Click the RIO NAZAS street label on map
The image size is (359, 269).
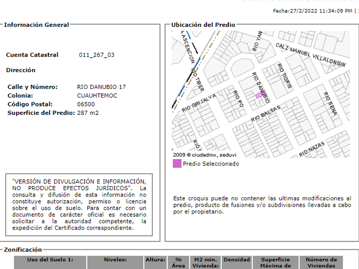point(312,149)
